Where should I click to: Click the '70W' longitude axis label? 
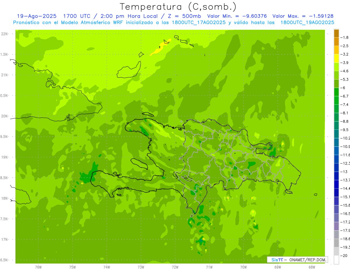[243, 267]
